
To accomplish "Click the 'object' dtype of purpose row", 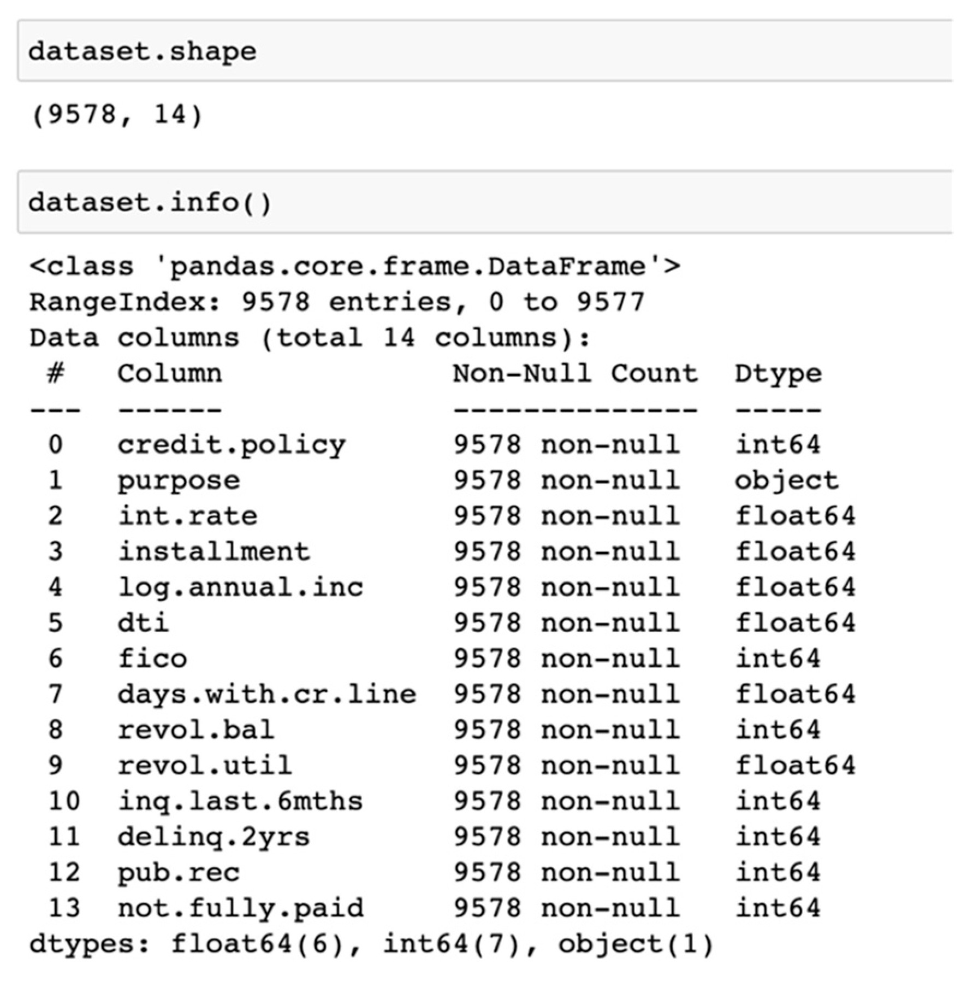I will tap(786, 480).
